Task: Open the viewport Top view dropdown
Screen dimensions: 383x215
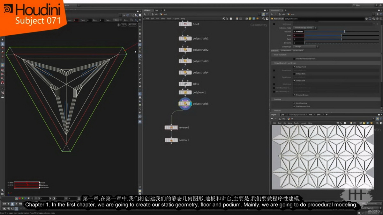Action: [x=124, y=25]
